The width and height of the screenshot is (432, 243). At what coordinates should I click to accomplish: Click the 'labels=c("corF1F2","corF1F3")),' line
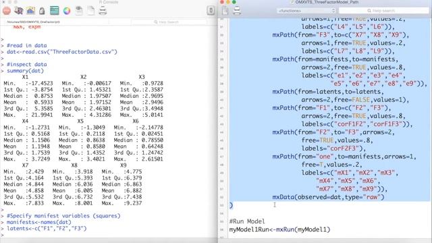coord(357,124)
